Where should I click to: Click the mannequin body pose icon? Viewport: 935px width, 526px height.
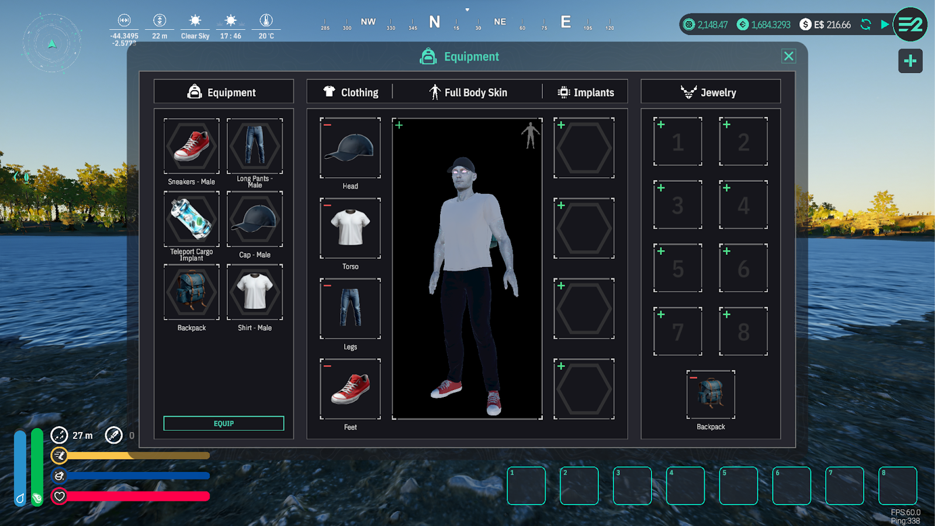pos(530,135)
